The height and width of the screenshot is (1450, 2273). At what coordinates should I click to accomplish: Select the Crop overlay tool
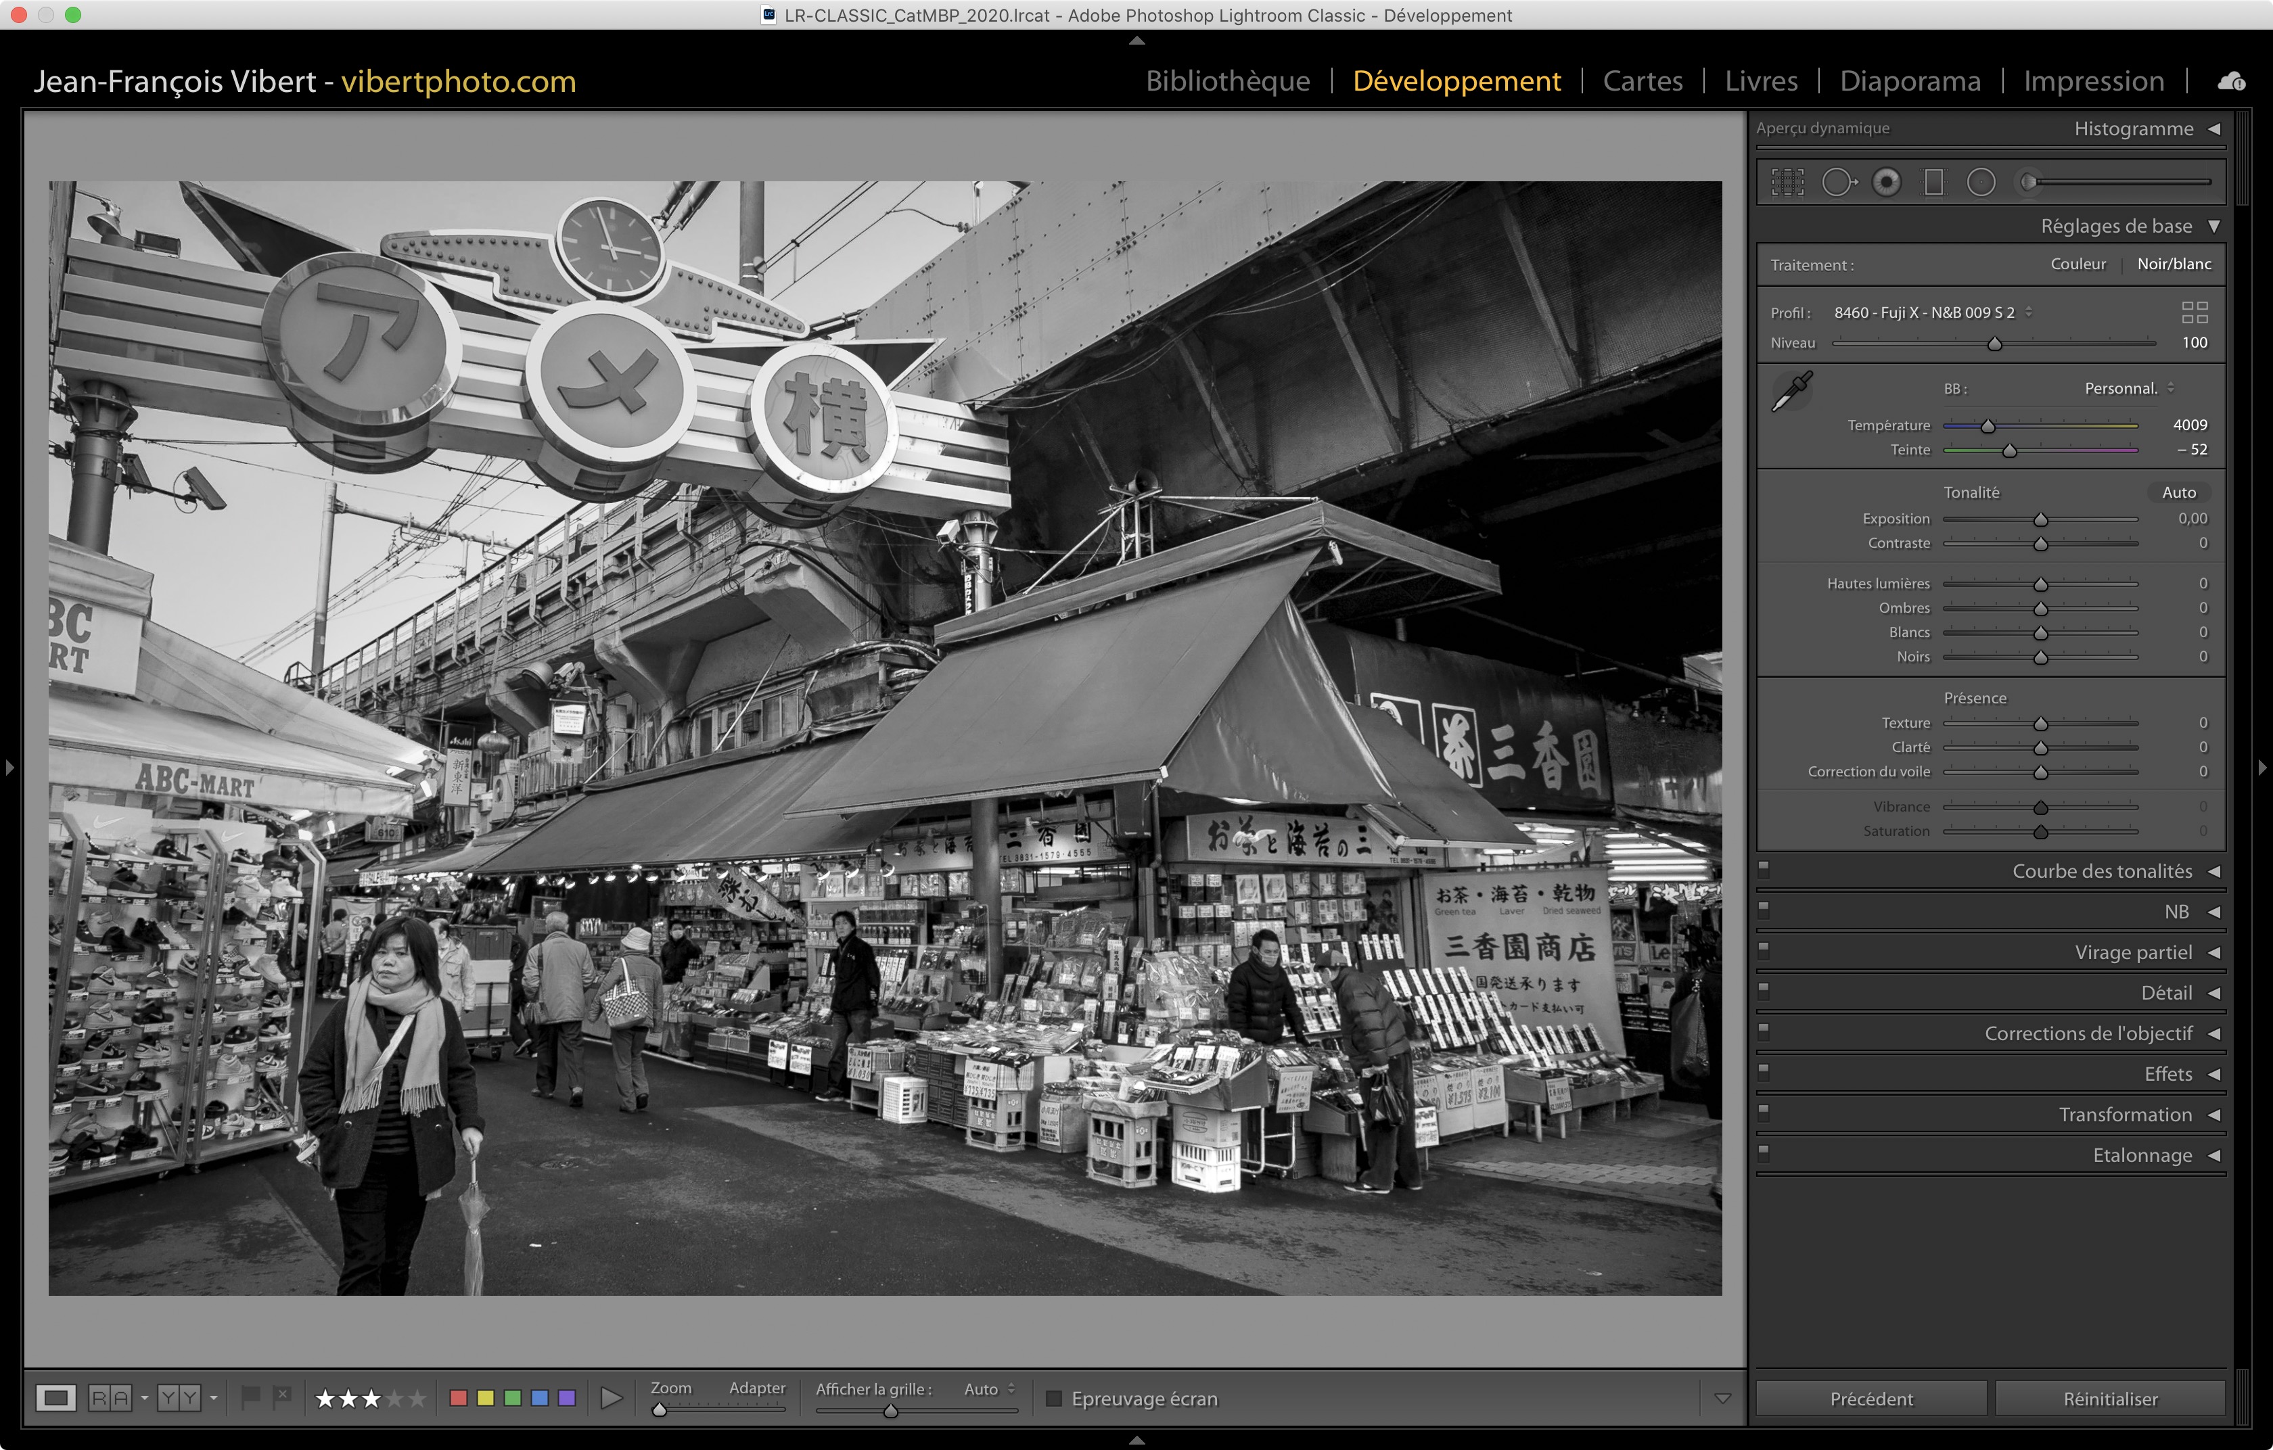(1787, 182)
